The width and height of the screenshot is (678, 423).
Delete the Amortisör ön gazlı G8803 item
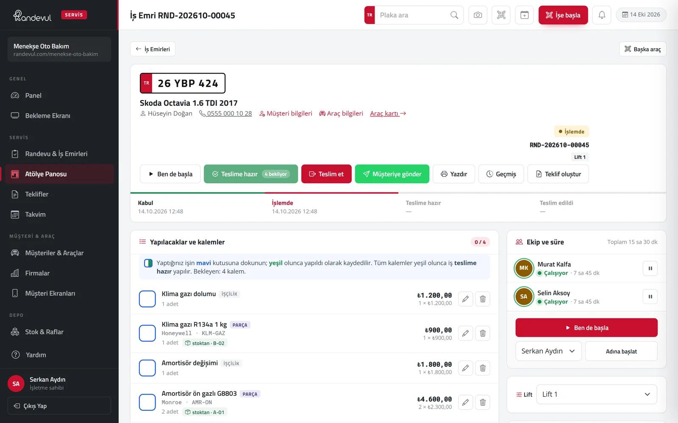tap(483, 402)
